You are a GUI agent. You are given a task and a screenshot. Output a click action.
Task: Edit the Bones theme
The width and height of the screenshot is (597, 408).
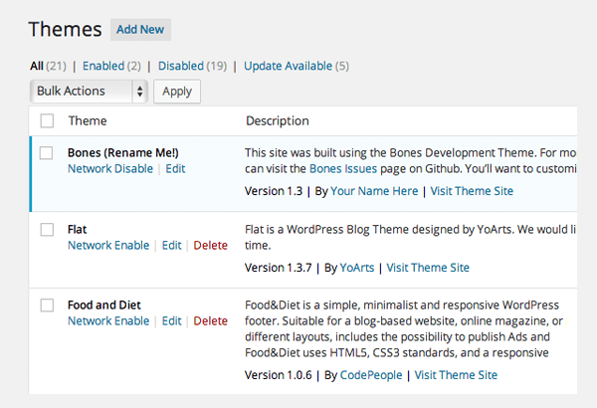(175, 169)
